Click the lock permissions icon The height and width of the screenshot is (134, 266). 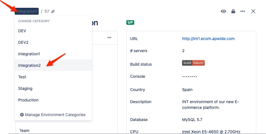coord(233,11)
